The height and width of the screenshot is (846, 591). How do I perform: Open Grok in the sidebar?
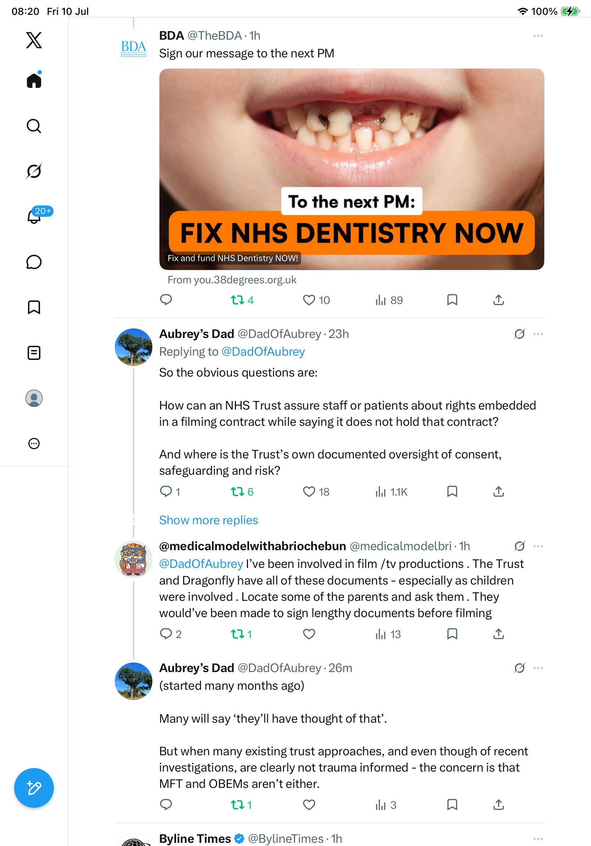34,171
